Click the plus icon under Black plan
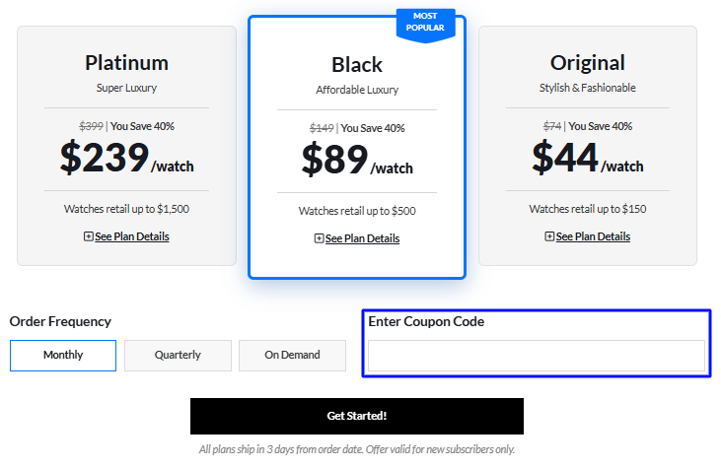 pyautogui.click(x=319, y=238)
